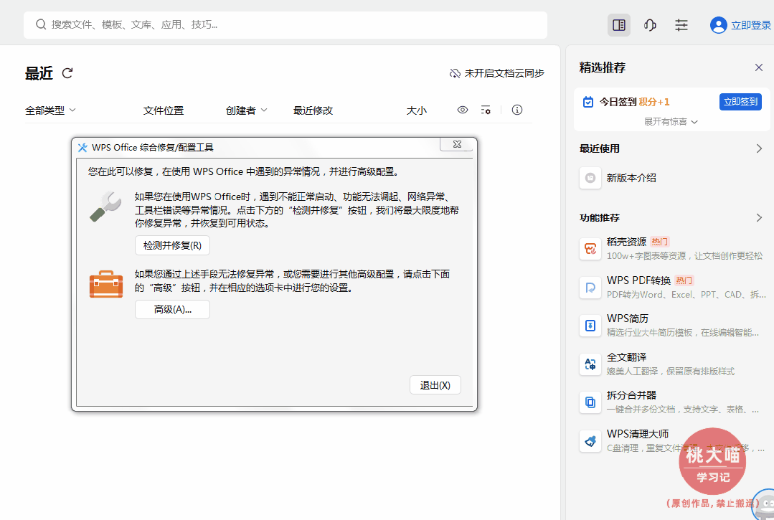Viewport: 774px width, 520px height.
Task: Expand the 创建者 filter dropdown
Action: pyautogui.click(x=246, y=110)
